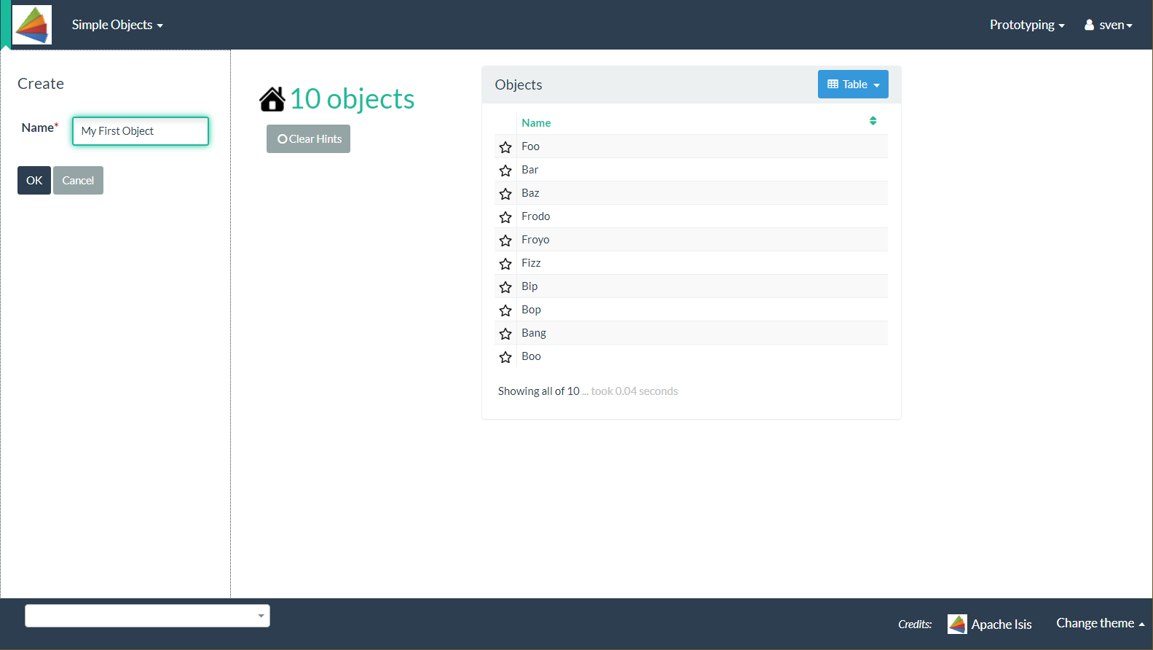The height and width of the screenshot is (650, 1153).
Task: Click the home icon beside 10 objects
Action: 272,99
